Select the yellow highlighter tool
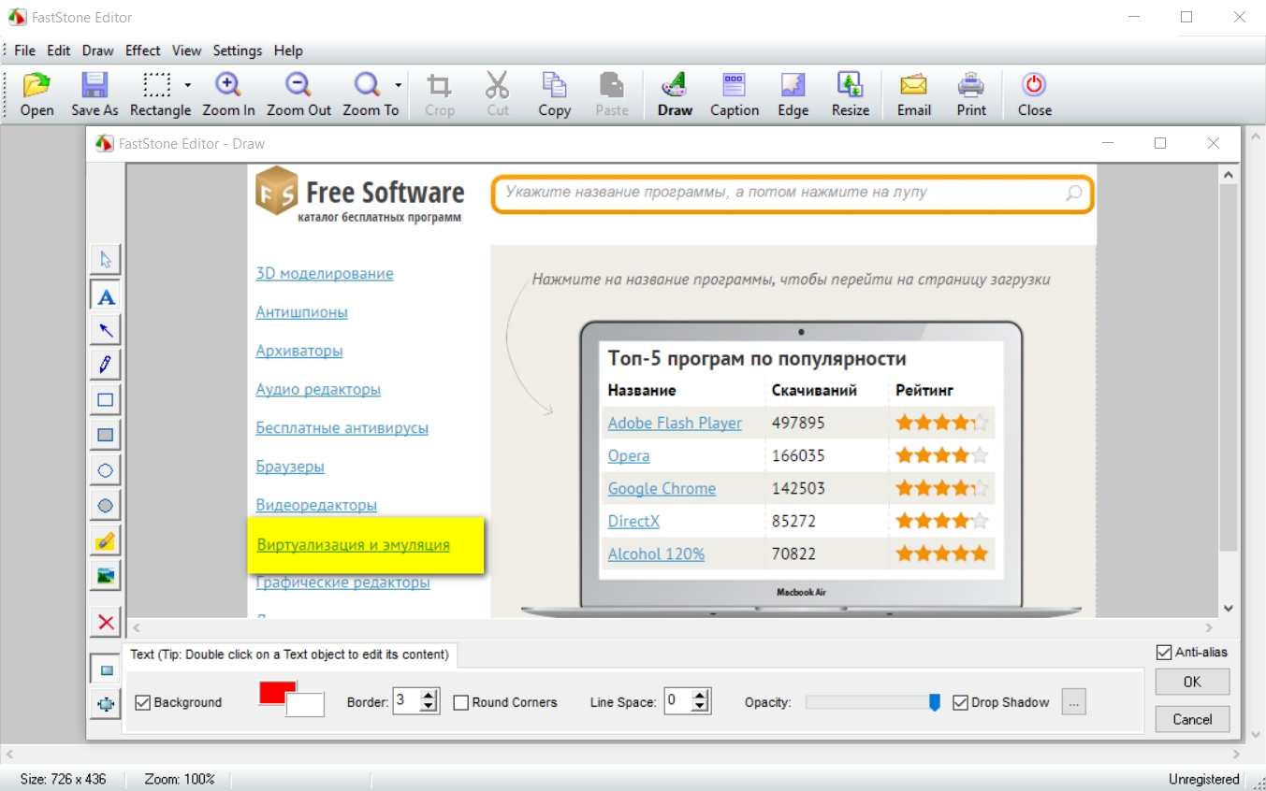1266x791 pixels. point(106,540)
